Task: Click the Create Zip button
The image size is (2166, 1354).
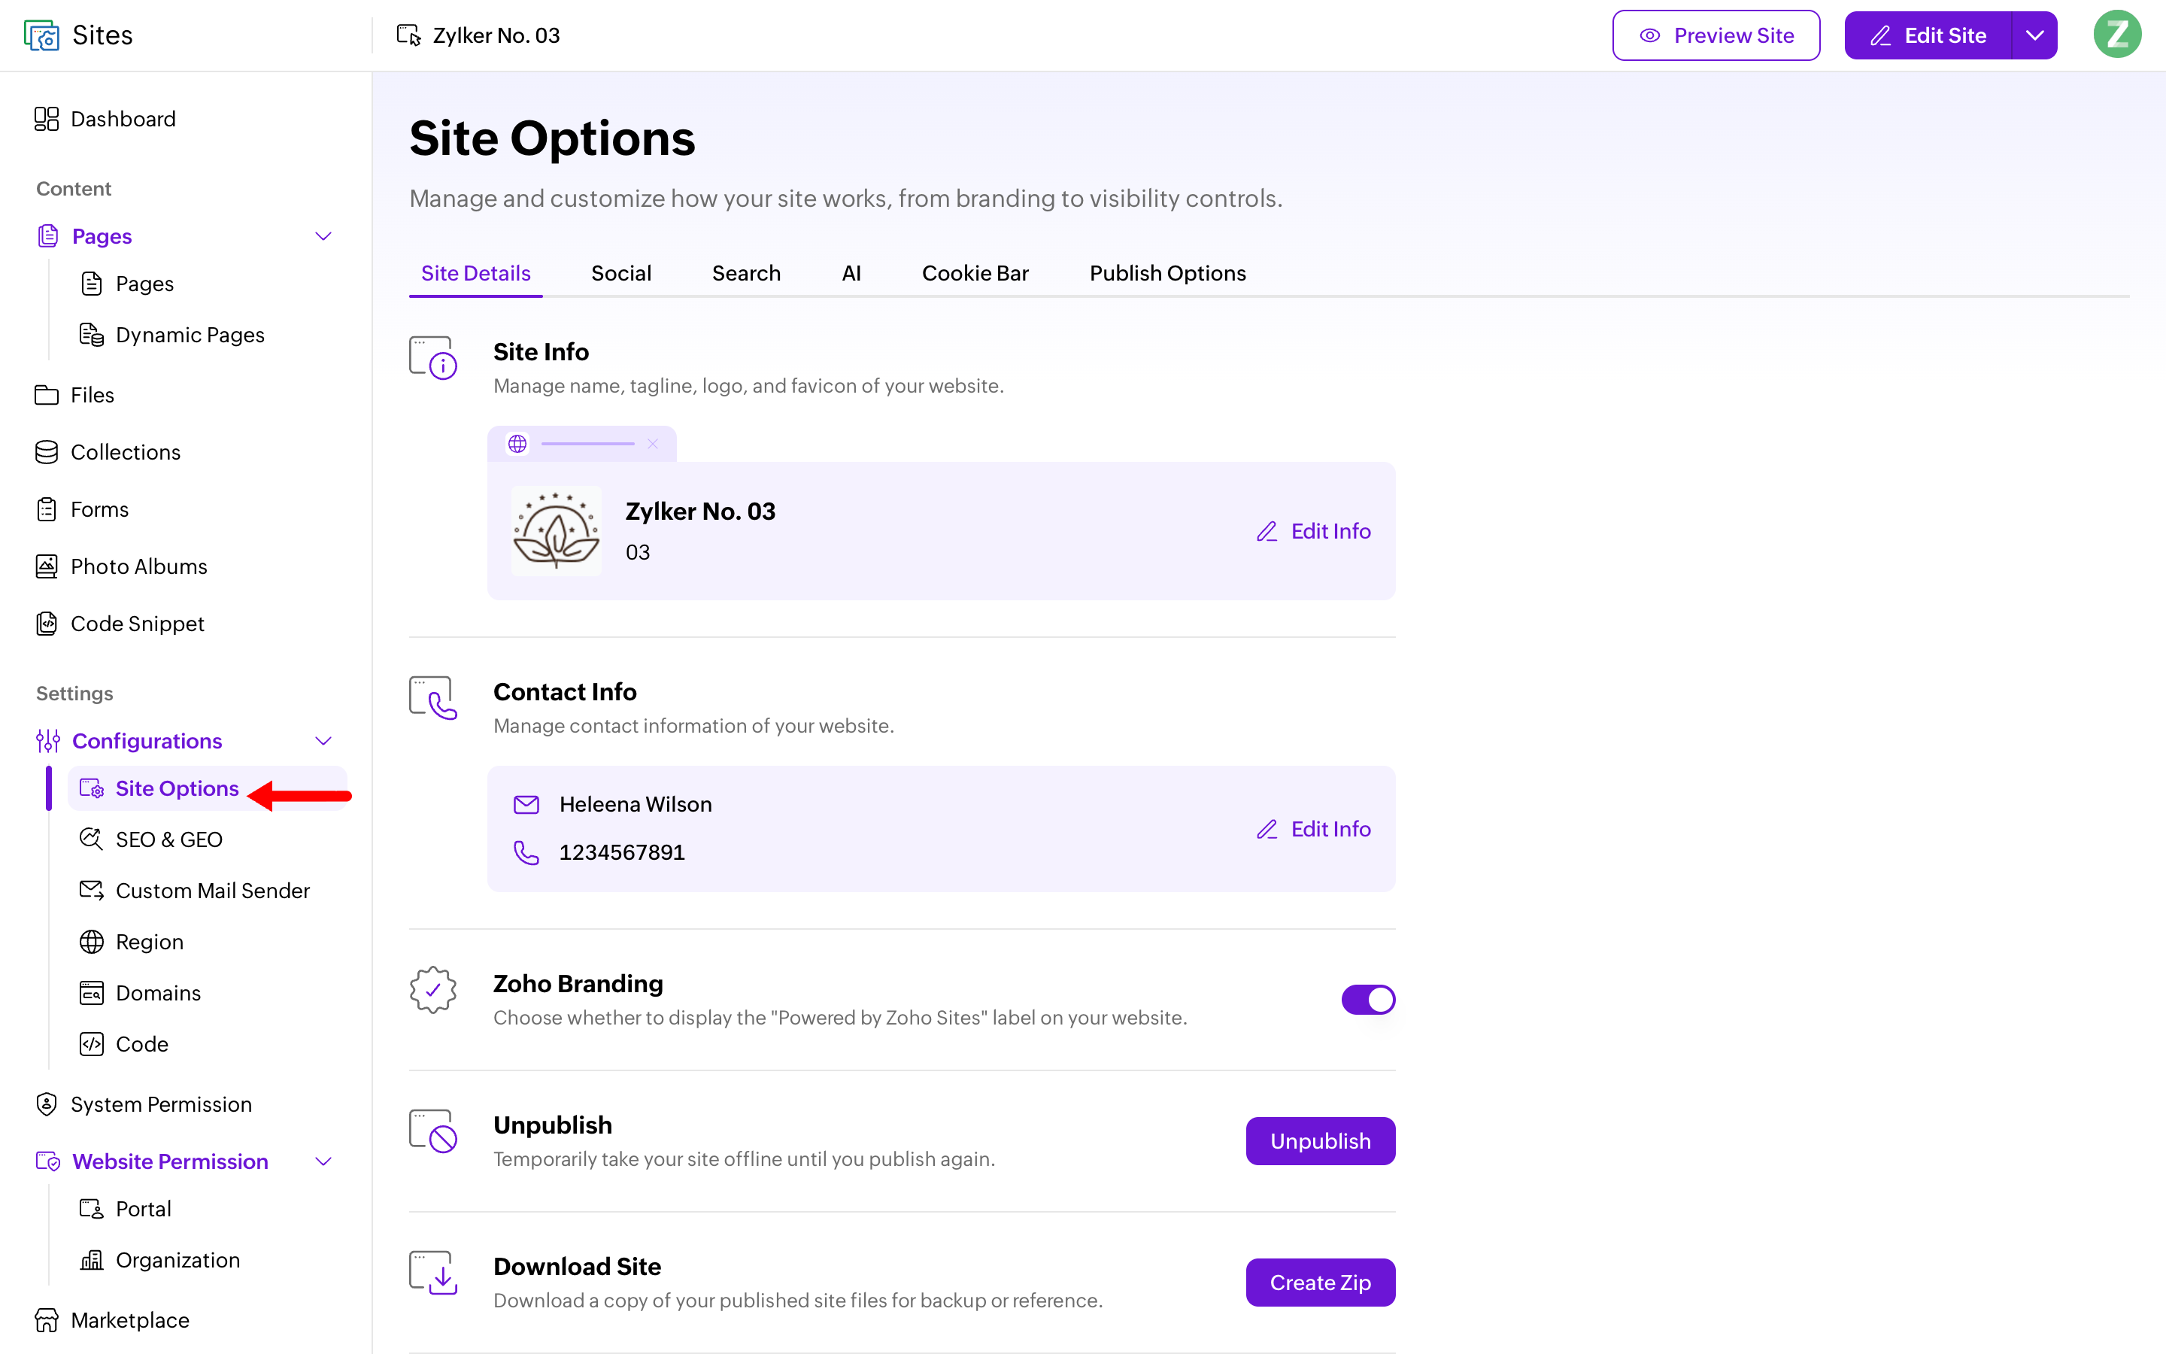Action: pyautogui.click(x=1320, y=1283)
